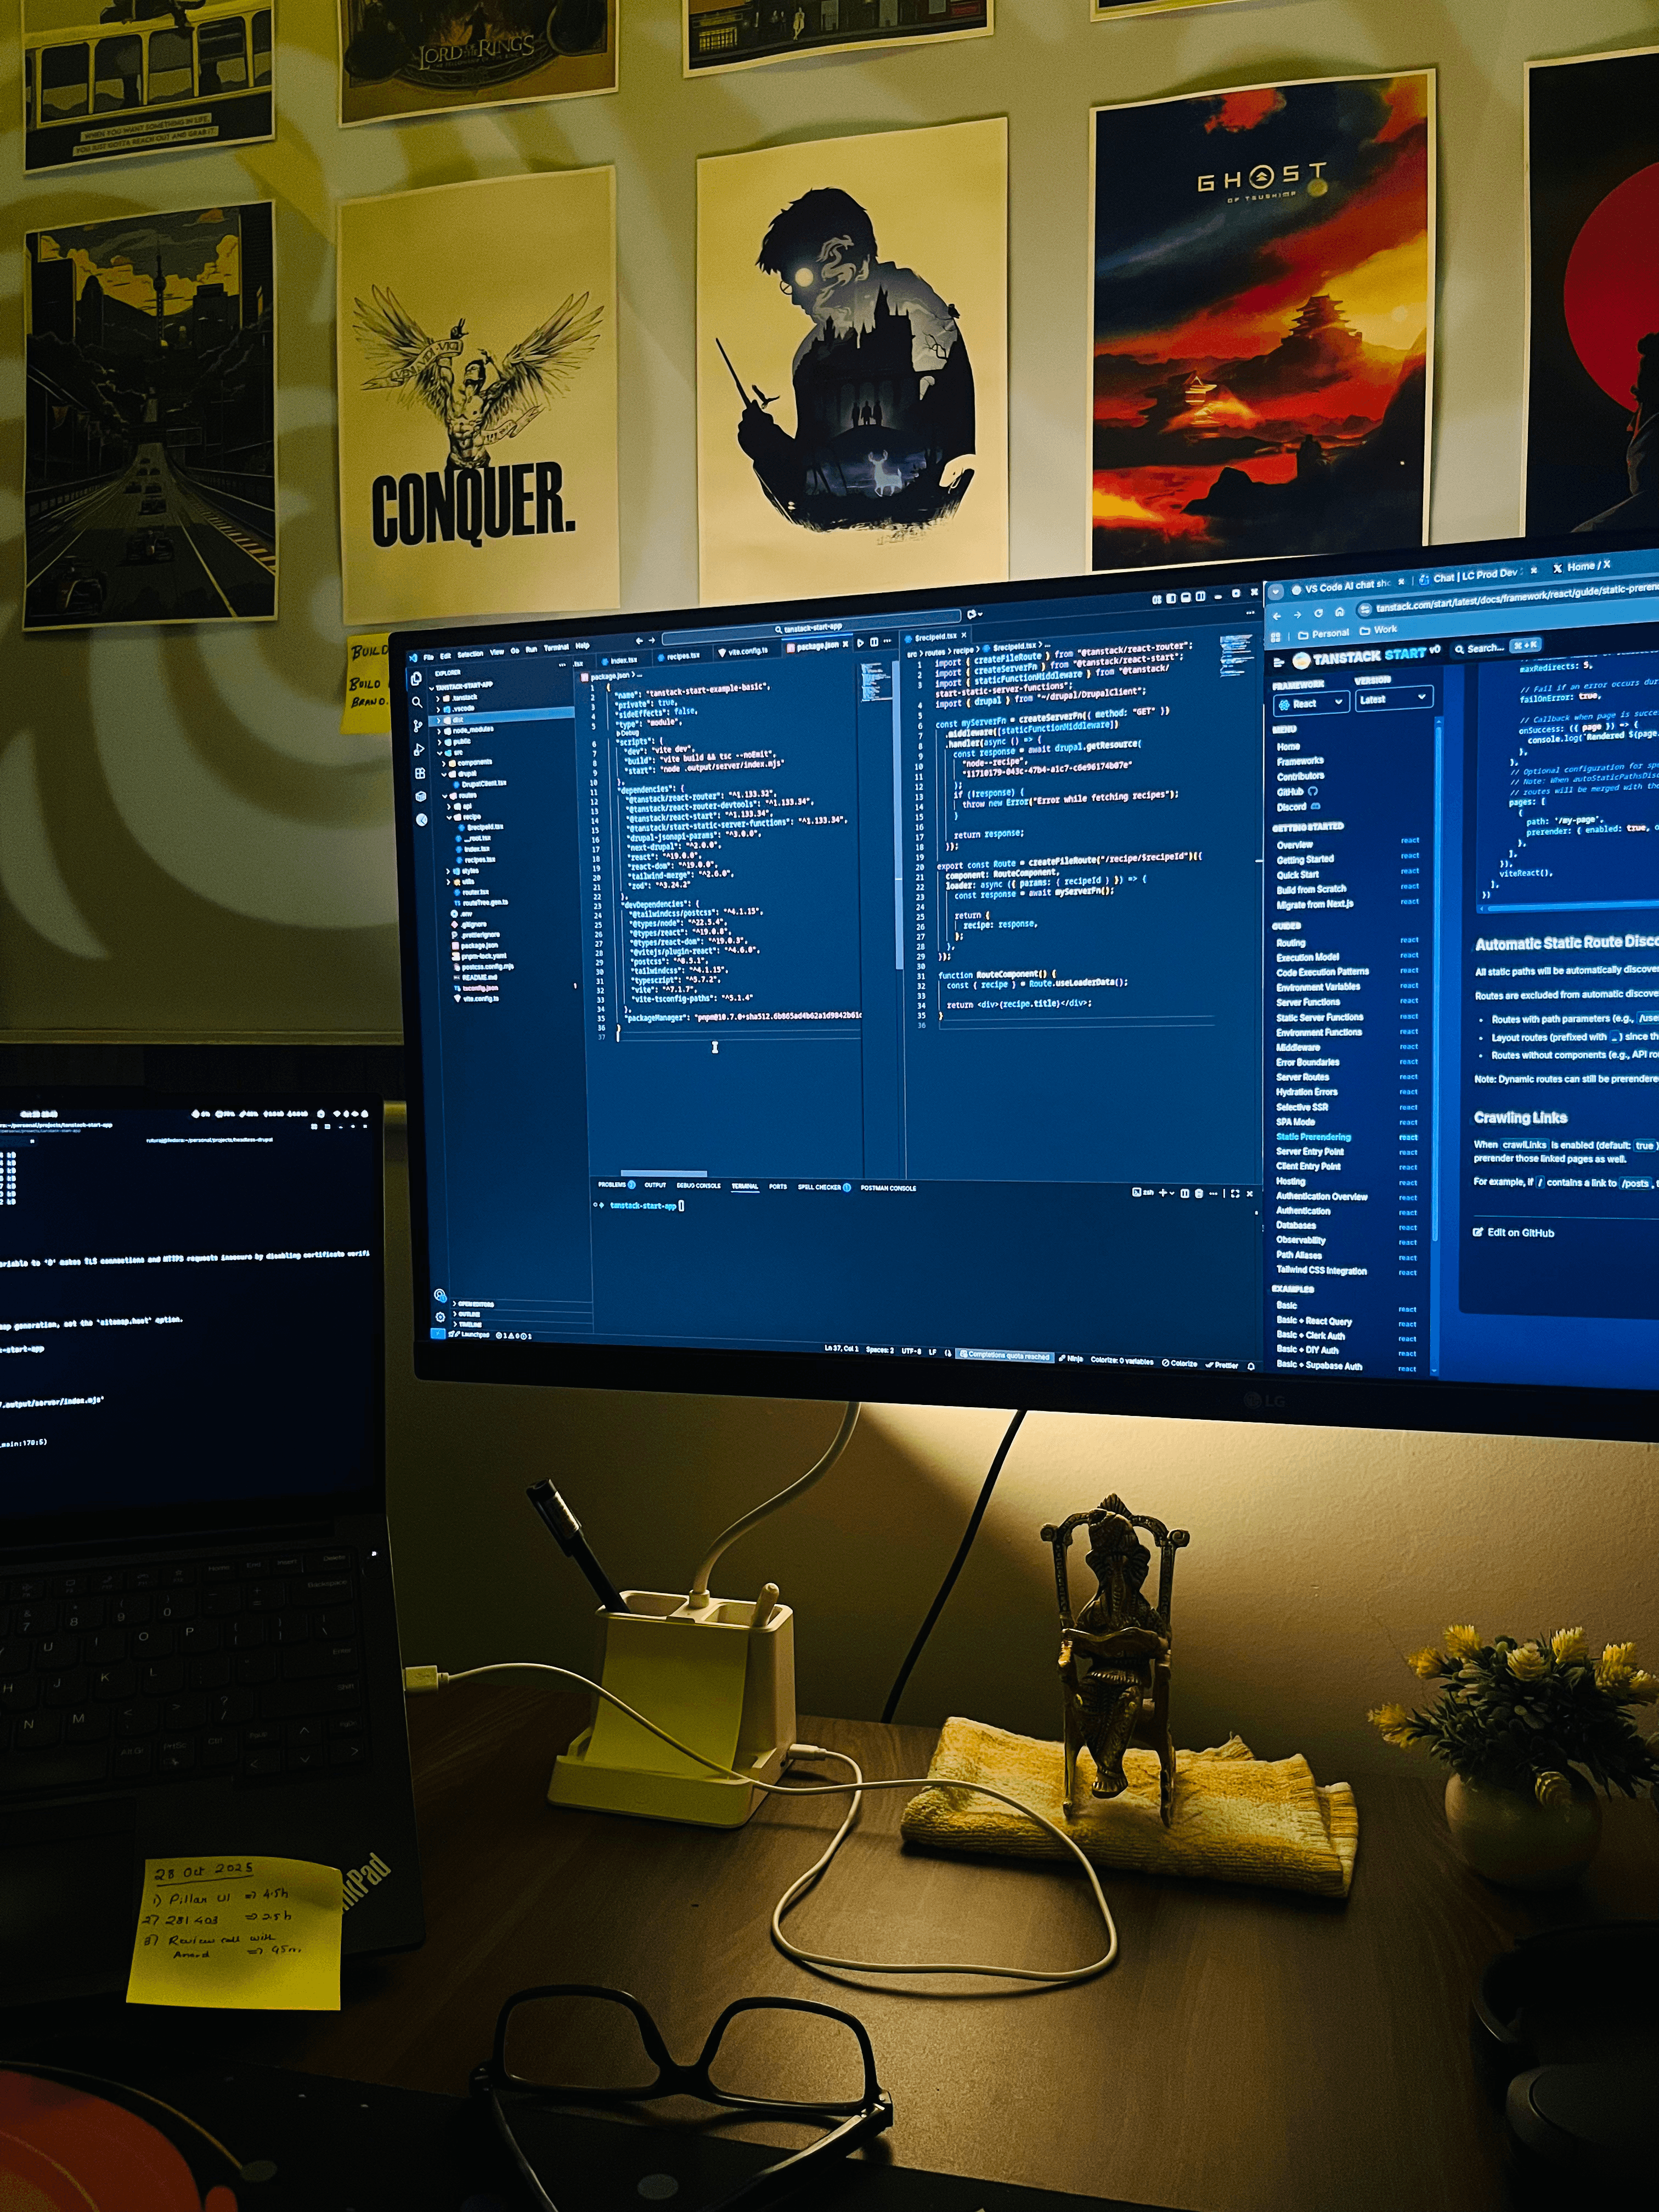Open the Work bookmarks folder
The height and width of the screenshot is (2212, 1659).
1378,630
